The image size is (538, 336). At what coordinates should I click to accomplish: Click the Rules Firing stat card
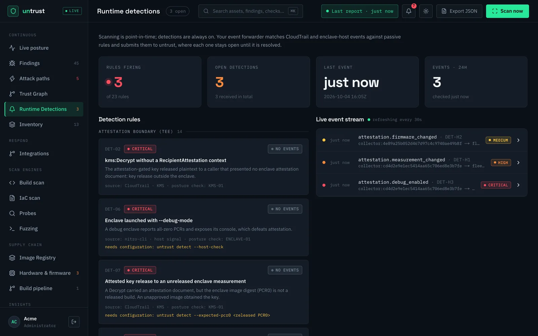pos(150,82)
